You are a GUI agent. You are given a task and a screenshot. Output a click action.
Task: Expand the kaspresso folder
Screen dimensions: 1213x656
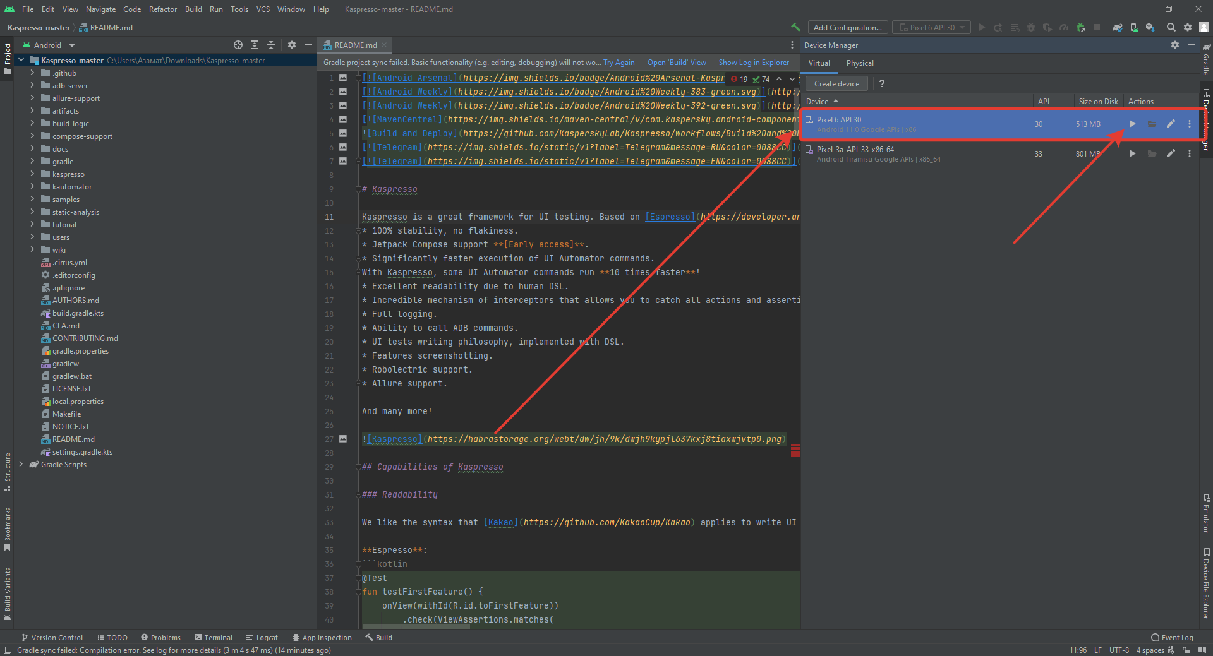[x=32, y=174]
